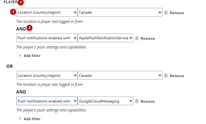Click plus icon of bottom Add filter
206x124 pixels.
pyautogui.click(x=20, y=119)
